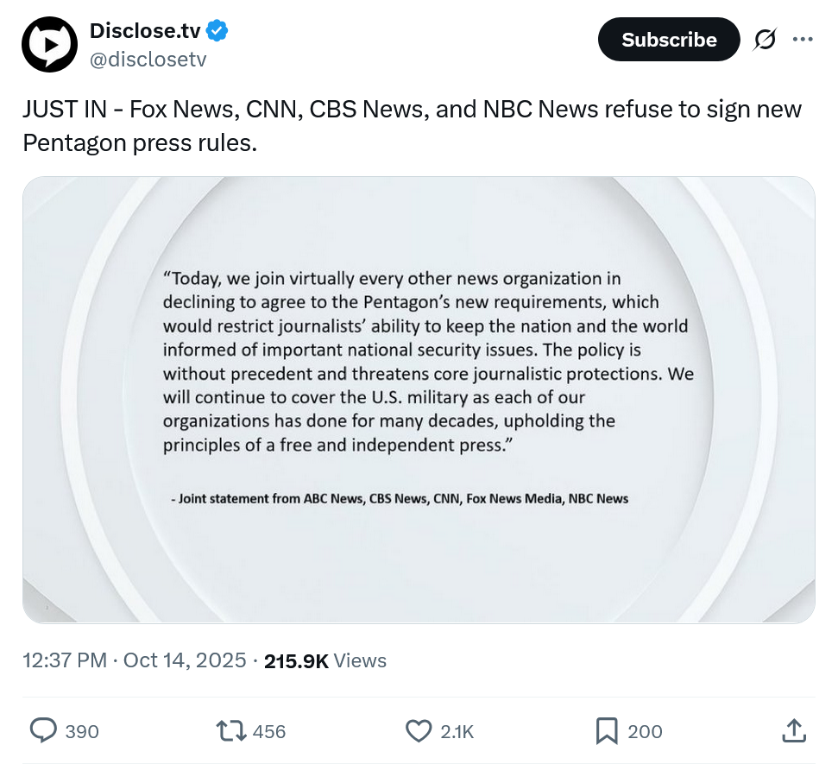Visit the @disclosetv handle link
The height and width of the screenshot is (764, 838).
(x=148, y=59)
